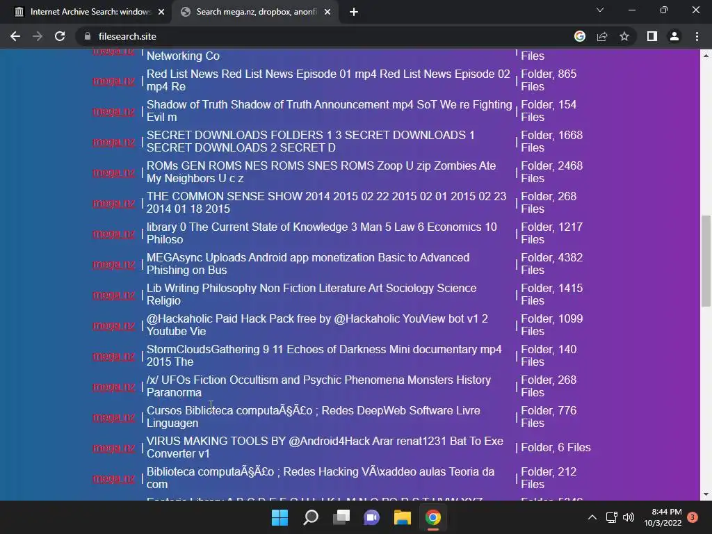Image resolution: width=712 pixels, height=534 pixels.
Task: Click 'Folder, 1099 Files' text
Action: pyautogui.click(x=551, y=325)
